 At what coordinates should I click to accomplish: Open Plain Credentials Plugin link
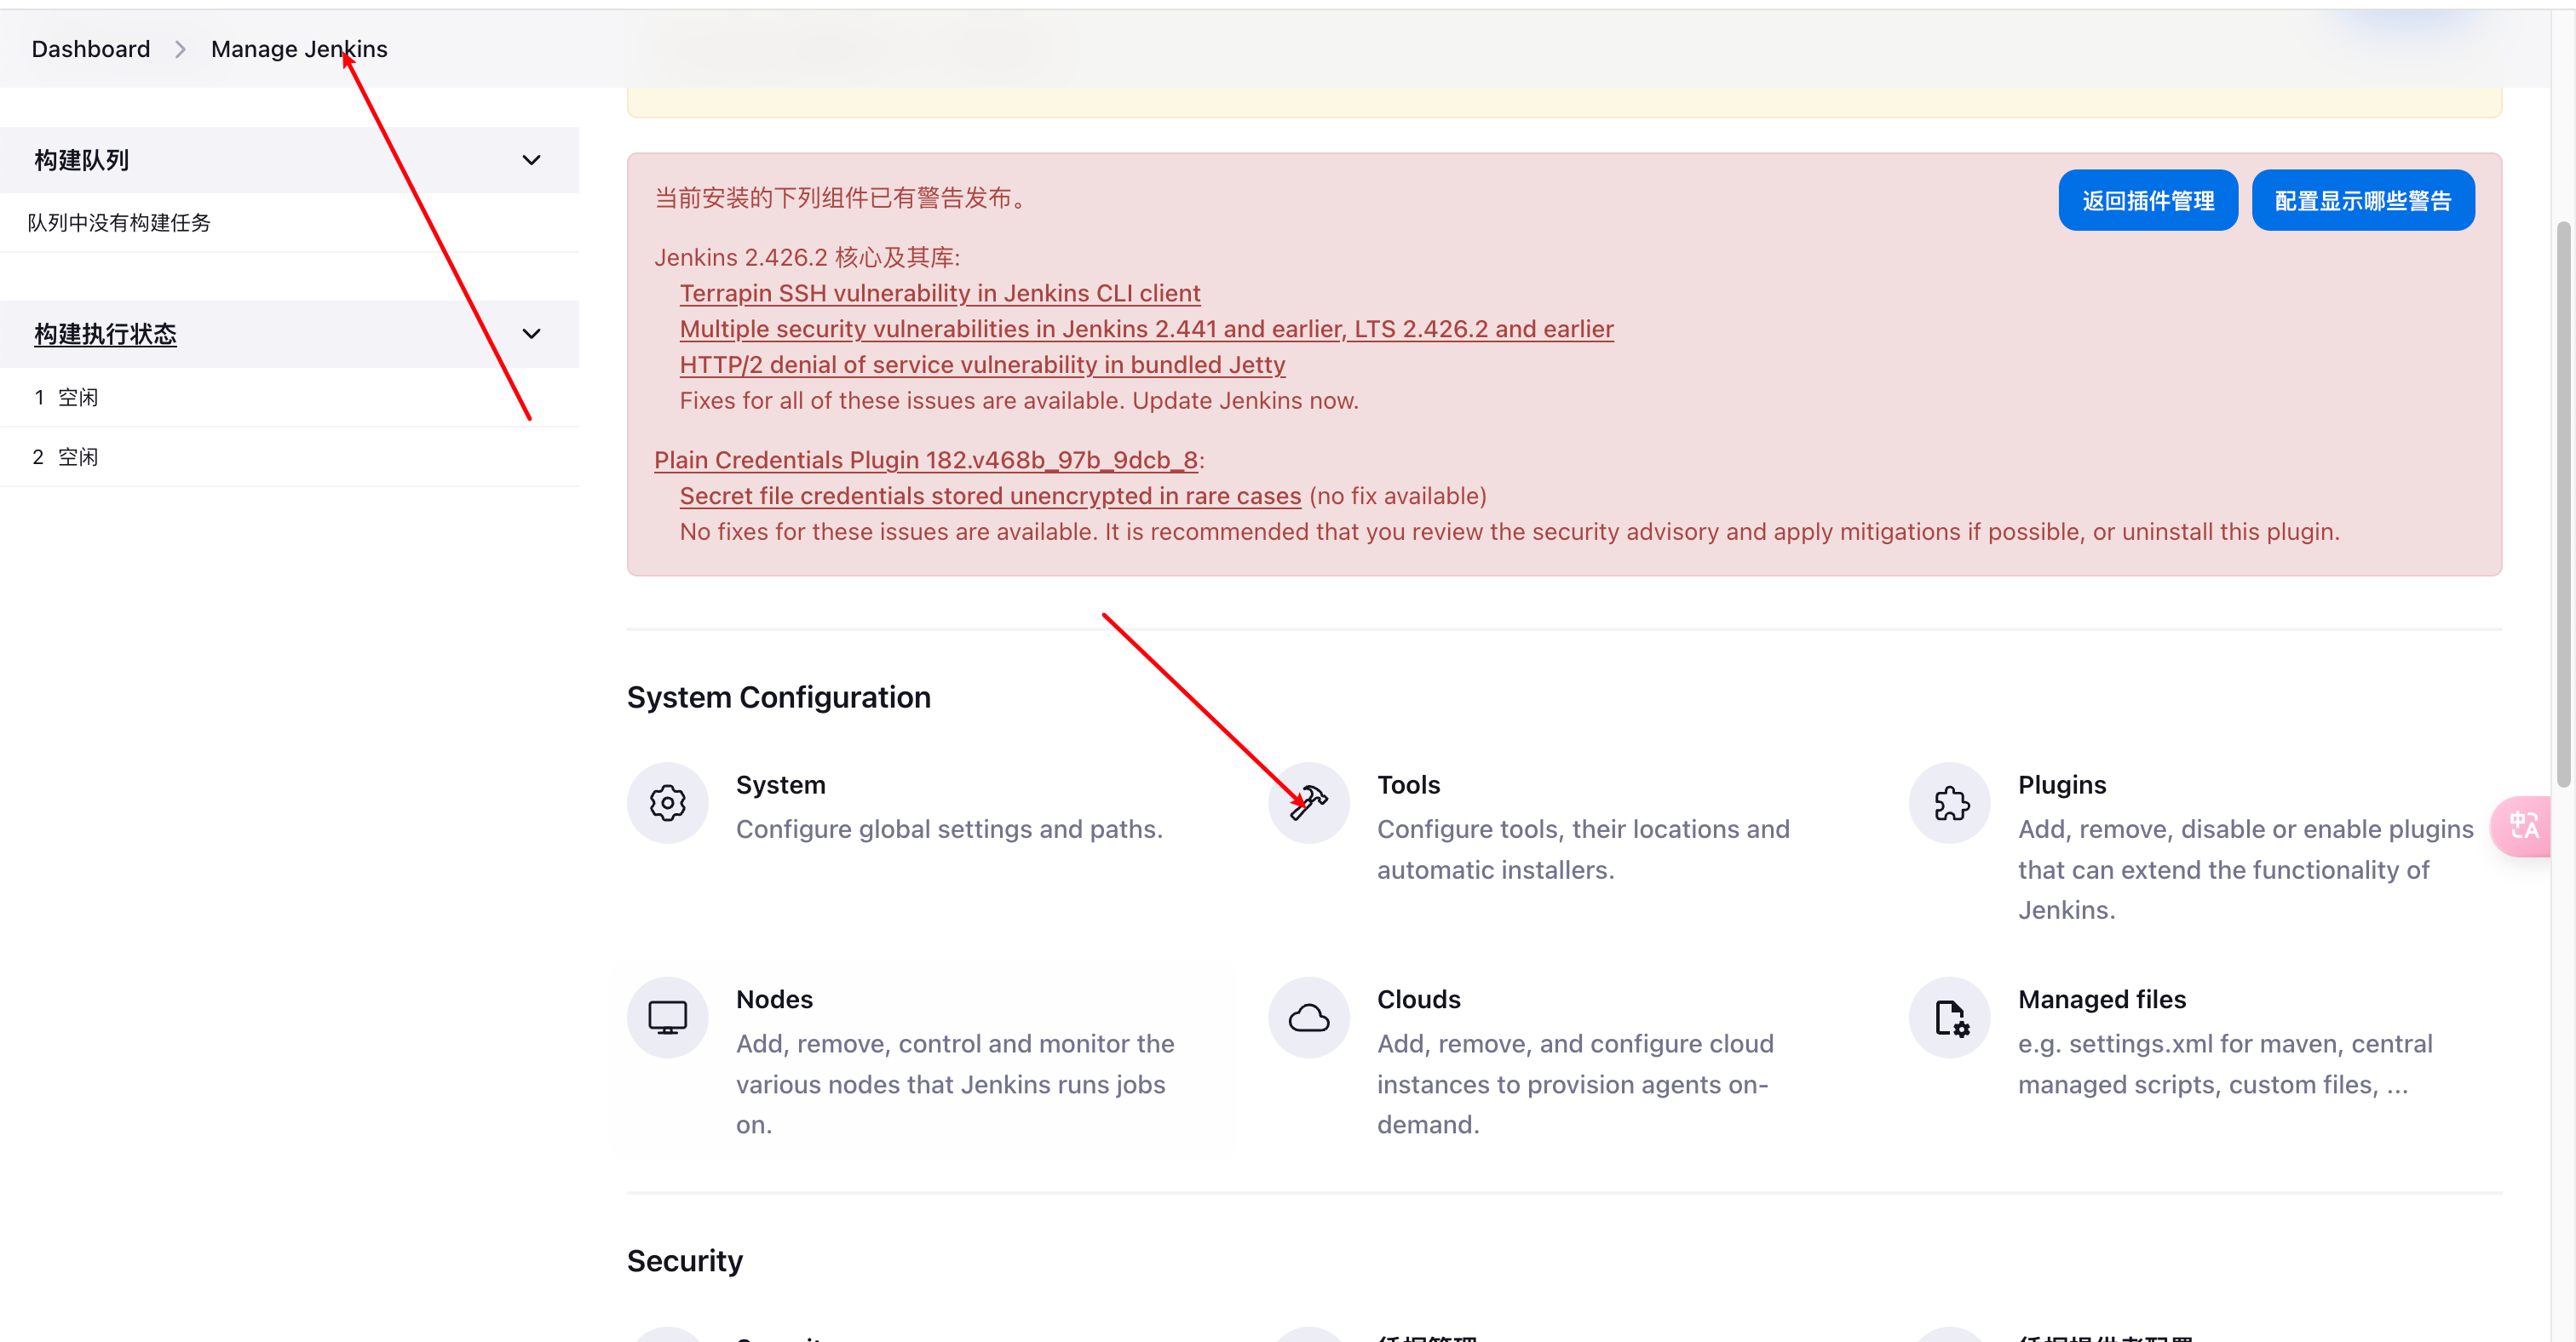(x=926, y=460)
